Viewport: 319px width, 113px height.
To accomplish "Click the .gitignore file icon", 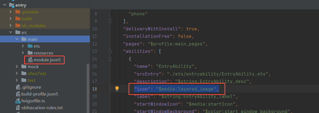I will 18,87.
